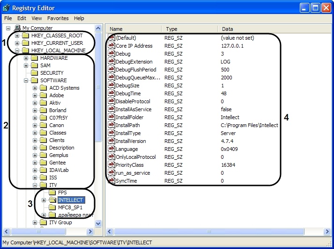Screen dimensions: 334x249
Task: Expand the HKEY_CLASSES_ROOT tree node
Action: 17,36
